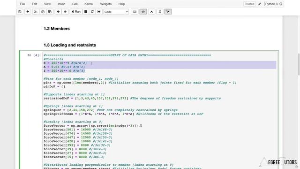Open the cell type Code dropdown
This screenshot has height=169, width=300.
click(x=116, y=12)
